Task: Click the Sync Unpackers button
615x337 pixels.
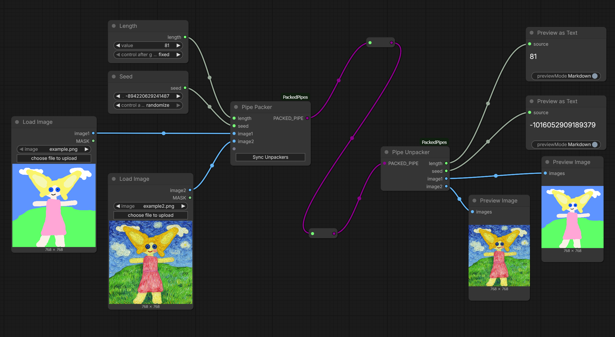Action: pos(270,157)
